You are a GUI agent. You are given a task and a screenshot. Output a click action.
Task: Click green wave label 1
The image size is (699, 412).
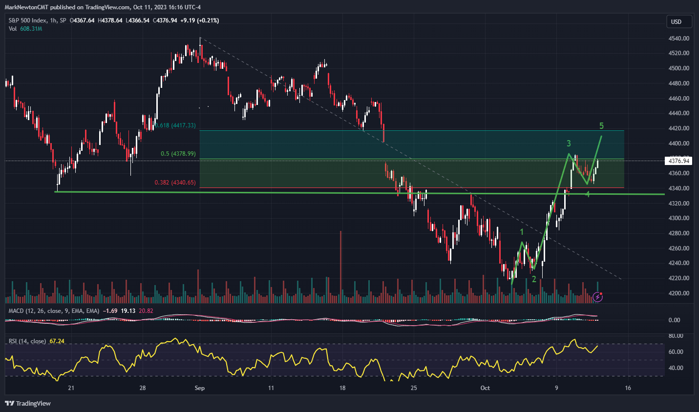(522, 232)
